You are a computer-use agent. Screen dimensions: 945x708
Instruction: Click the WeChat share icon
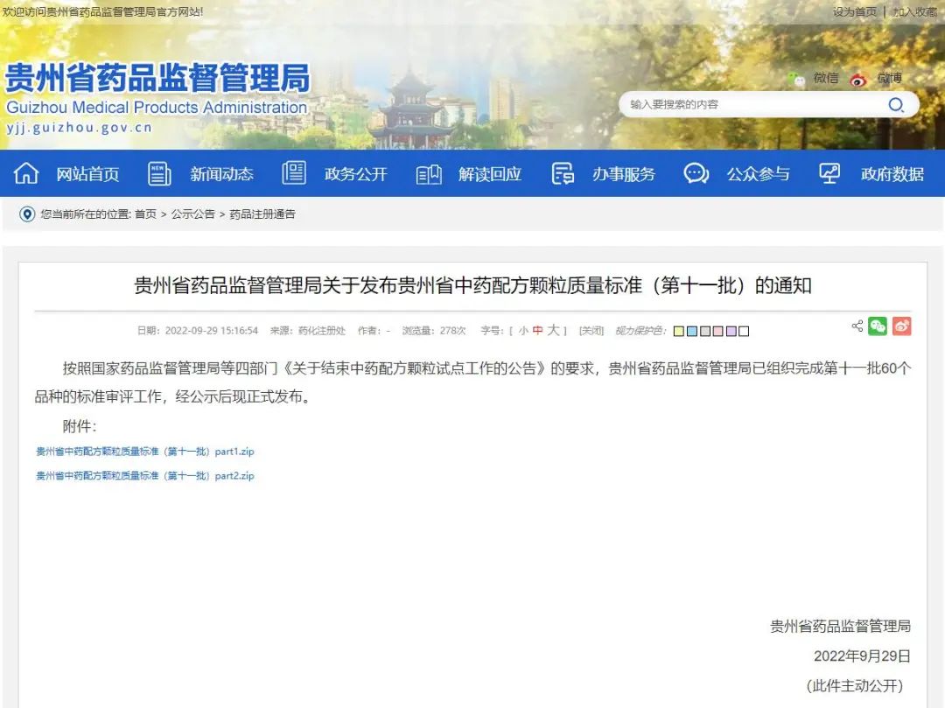878,326
